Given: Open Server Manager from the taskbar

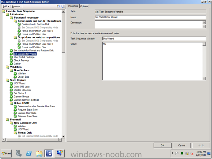Looking at the screenshot, I should pos(18,153).
